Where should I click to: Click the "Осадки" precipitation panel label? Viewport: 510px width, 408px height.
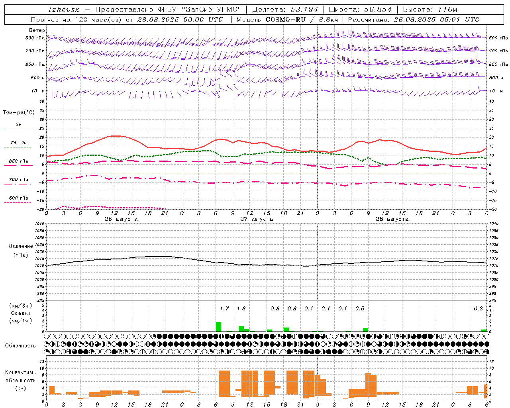20,313
